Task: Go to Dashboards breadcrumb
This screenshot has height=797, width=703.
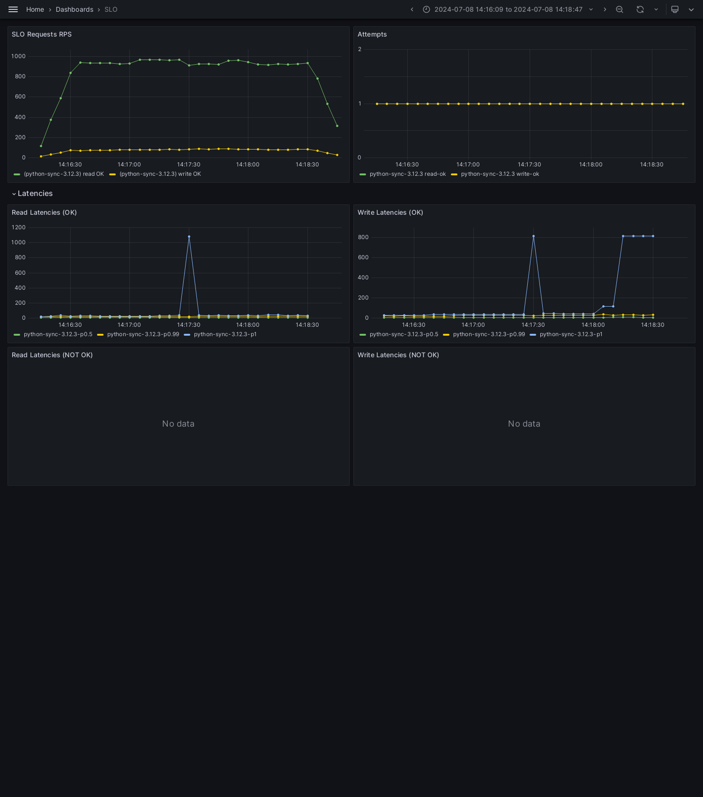Action: 75,9
